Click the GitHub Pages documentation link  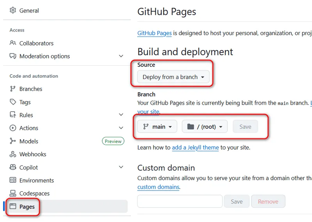(154, 33)
